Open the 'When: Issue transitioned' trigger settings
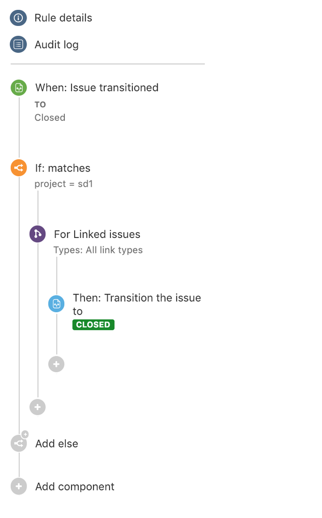322x518 pixels. [96, 88]
